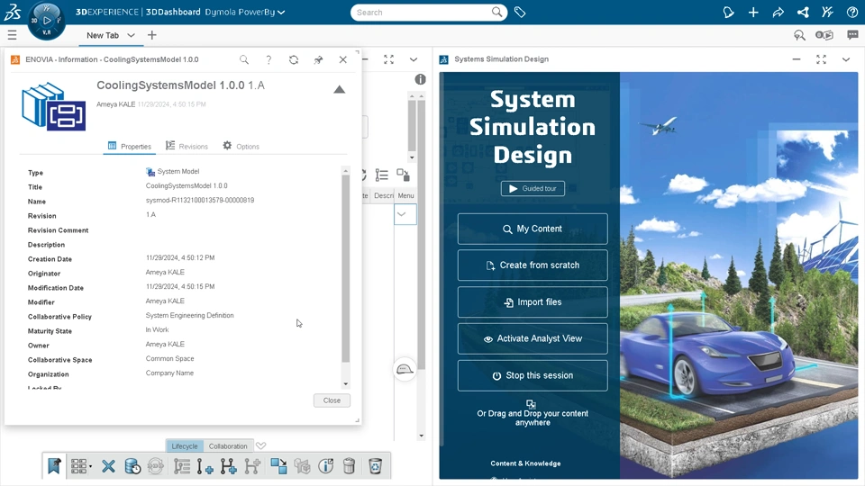Screen dimensions: 865x486
Task: Select the Lifecycle toolbar tab
Action: pyautogui.click(x=184, y=445)
